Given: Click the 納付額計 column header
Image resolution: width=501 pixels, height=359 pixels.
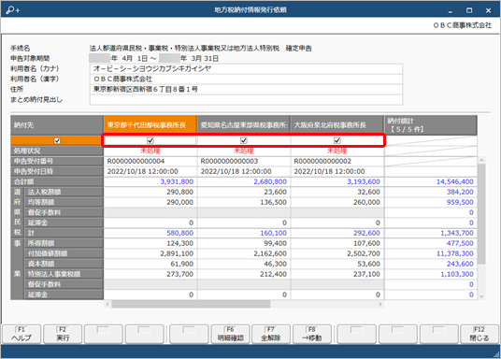Looking at the screenshot, I should tap(431, 125).
